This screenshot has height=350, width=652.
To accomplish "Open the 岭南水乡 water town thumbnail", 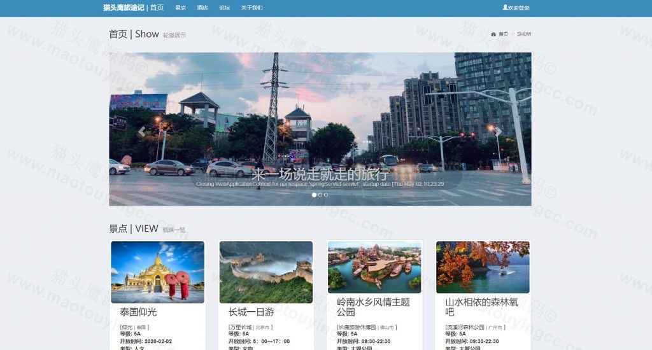I will coord(374,267).
